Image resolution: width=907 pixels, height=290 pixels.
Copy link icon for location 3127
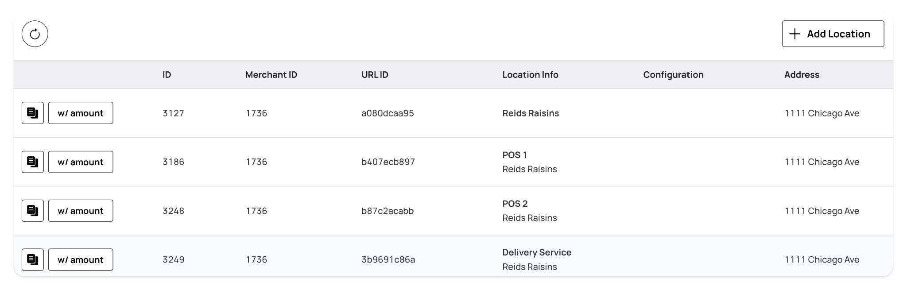tap(33, 113)
